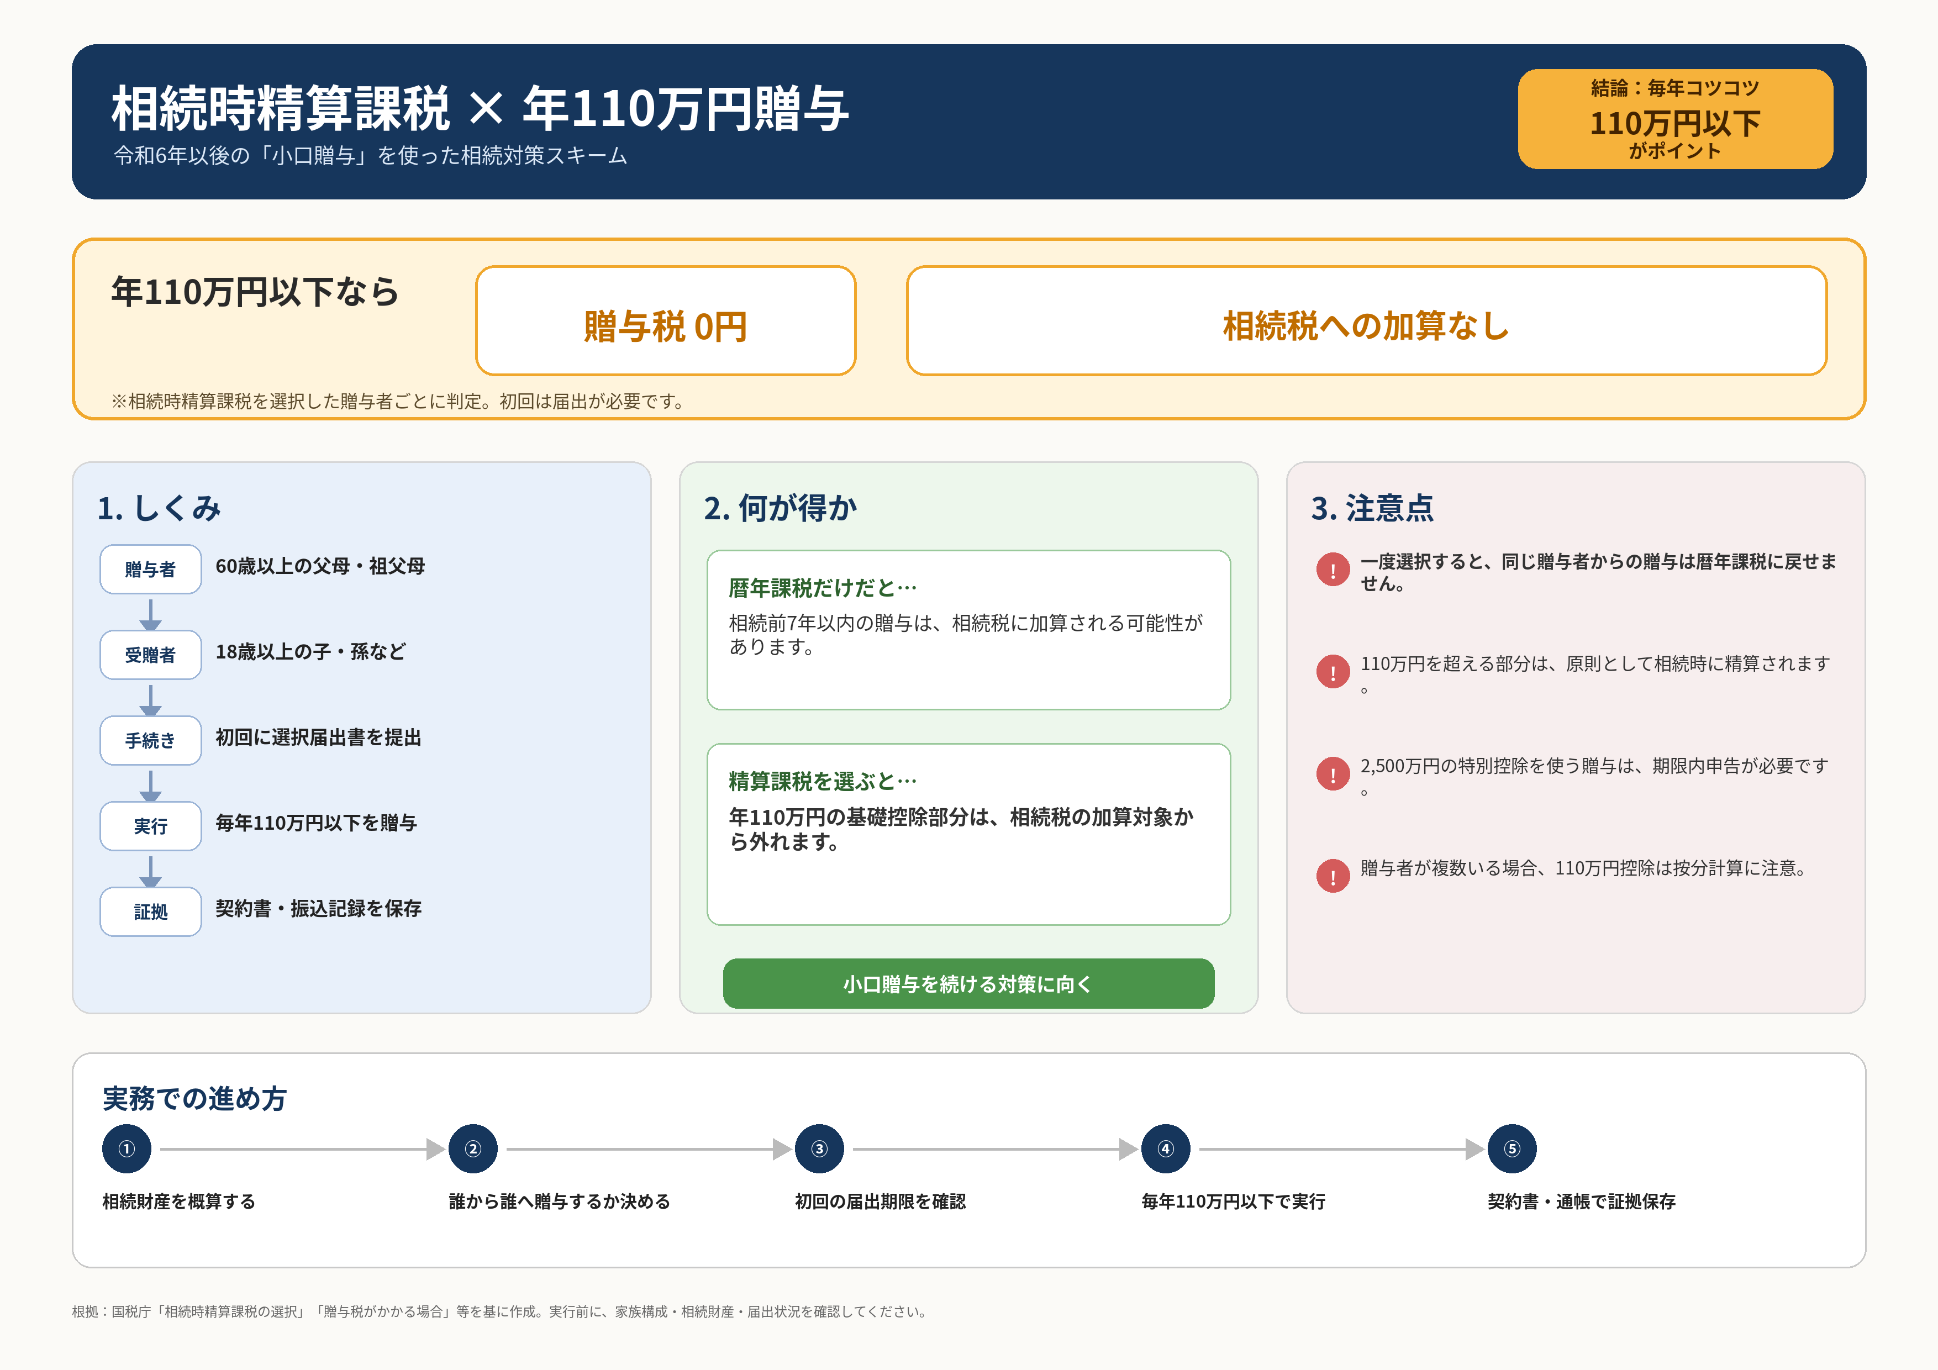Click the text 初回に選択届出書を提出
1938x1370 pixels.
pyautogui.click(x=318, y=738)
